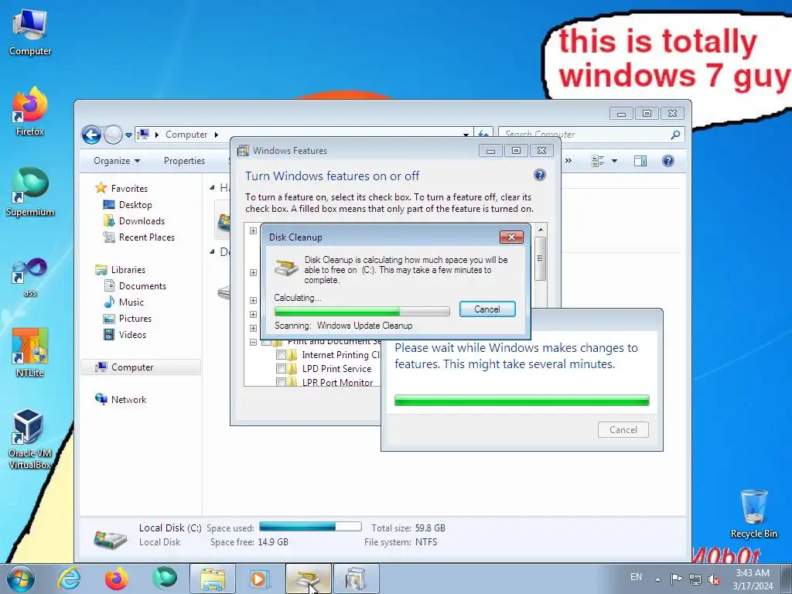Go back in Explorer navigation
The height and width of the screenshot is (594, 792).
(x=91, y=135)
